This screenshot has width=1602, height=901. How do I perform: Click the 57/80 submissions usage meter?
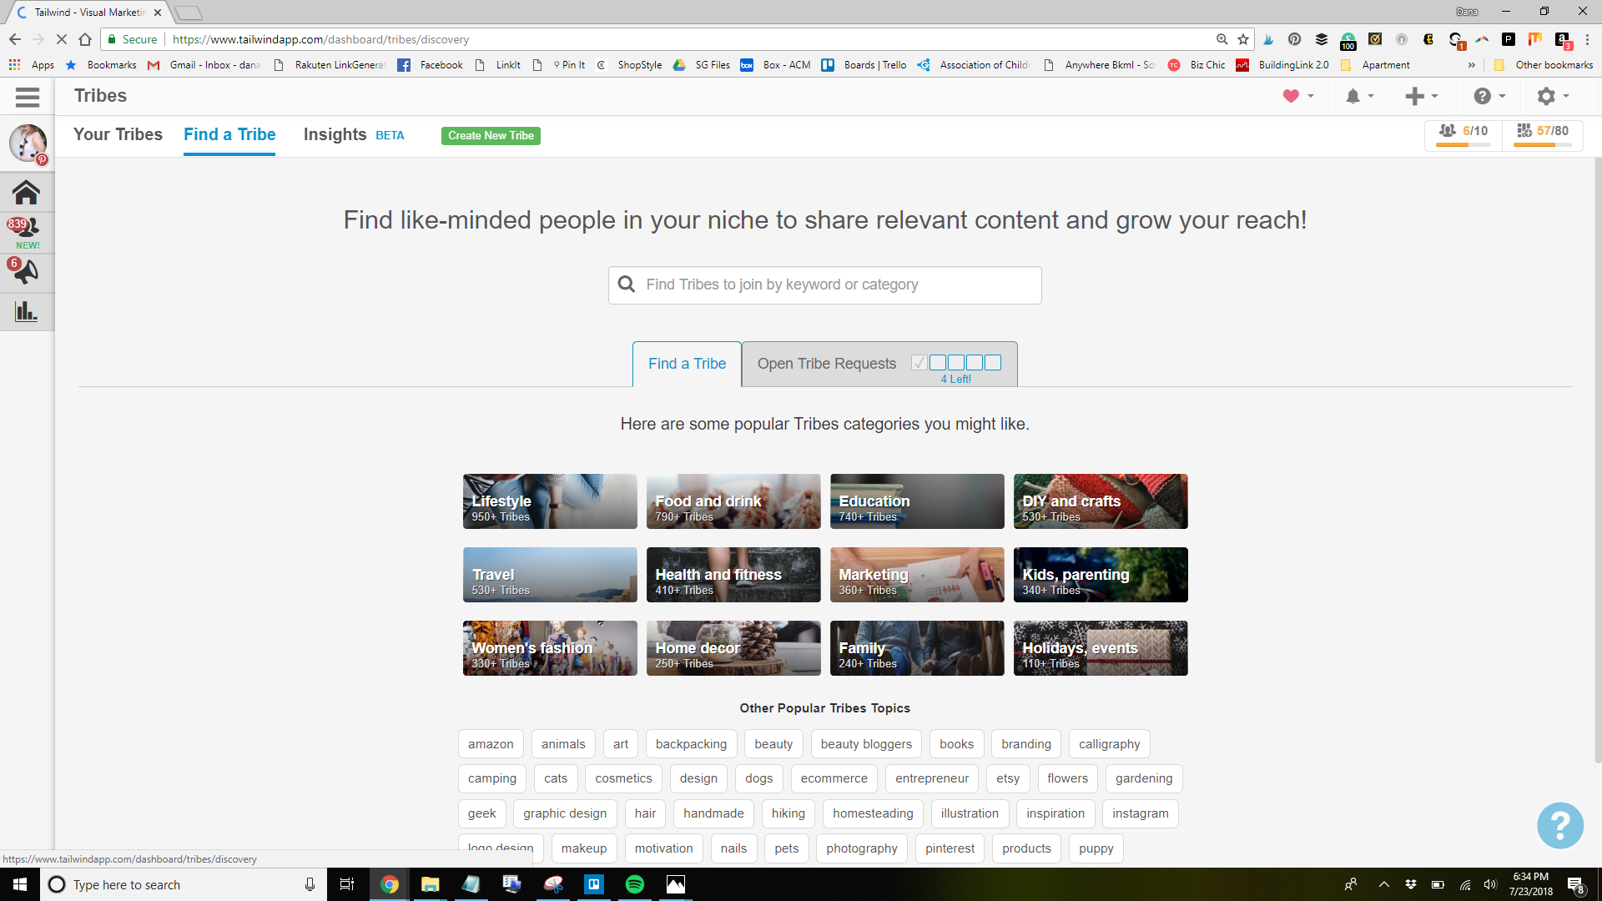pos(1543,133)
